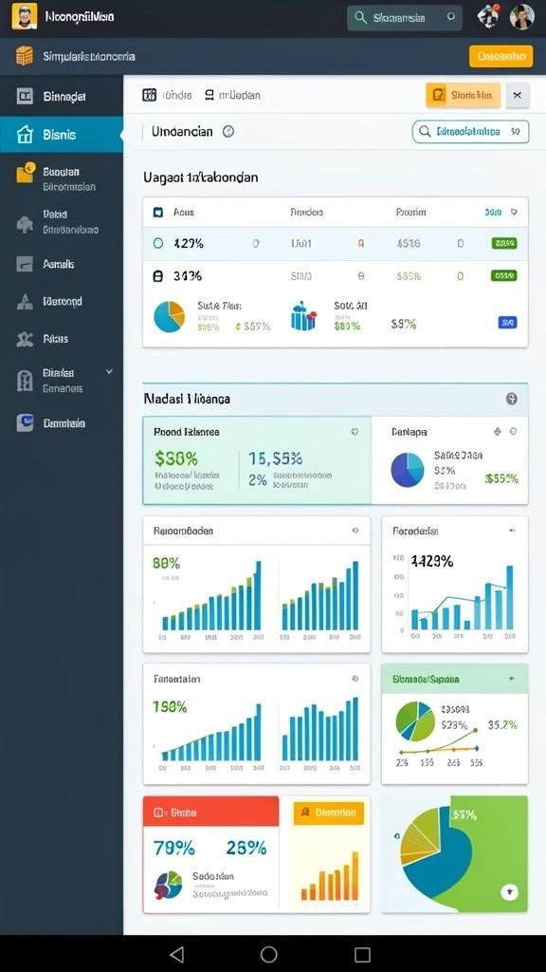Open dropdown arrow in table header right
546x972 pixels.
coord(513,212)
